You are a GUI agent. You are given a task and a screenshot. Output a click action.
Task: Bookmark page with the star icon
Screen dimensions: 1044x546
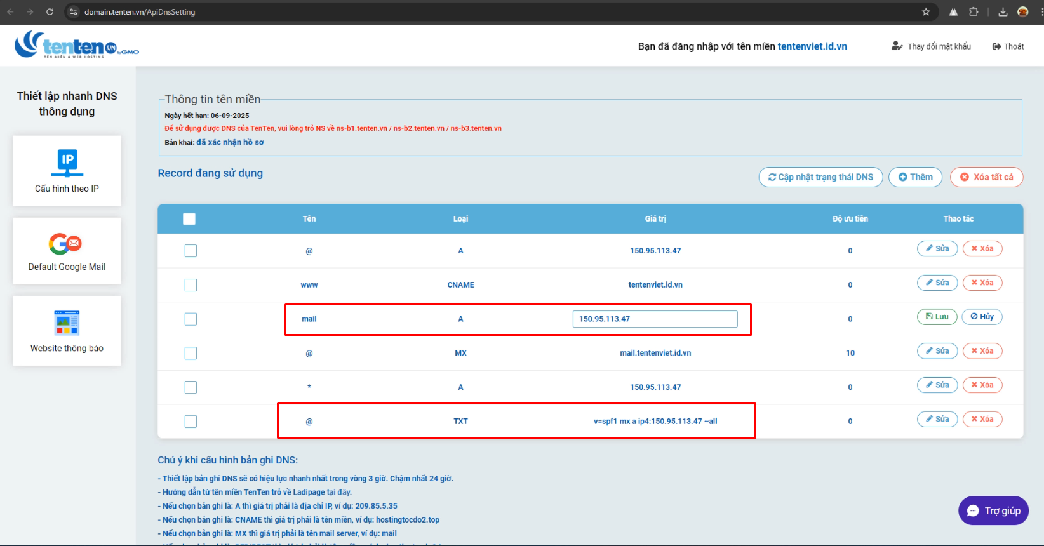pyautogui.click(x=926, y=11)
